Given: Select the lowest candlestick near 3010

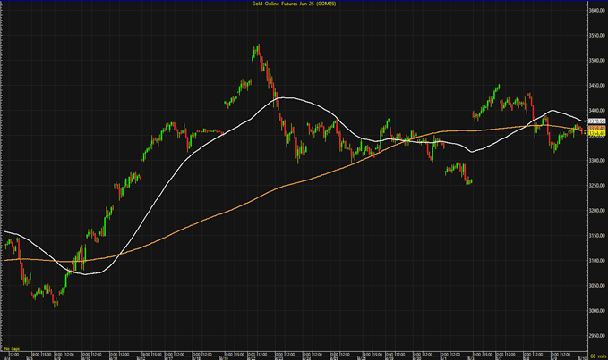Looking at the screenshot, I should tap(56, 305).
